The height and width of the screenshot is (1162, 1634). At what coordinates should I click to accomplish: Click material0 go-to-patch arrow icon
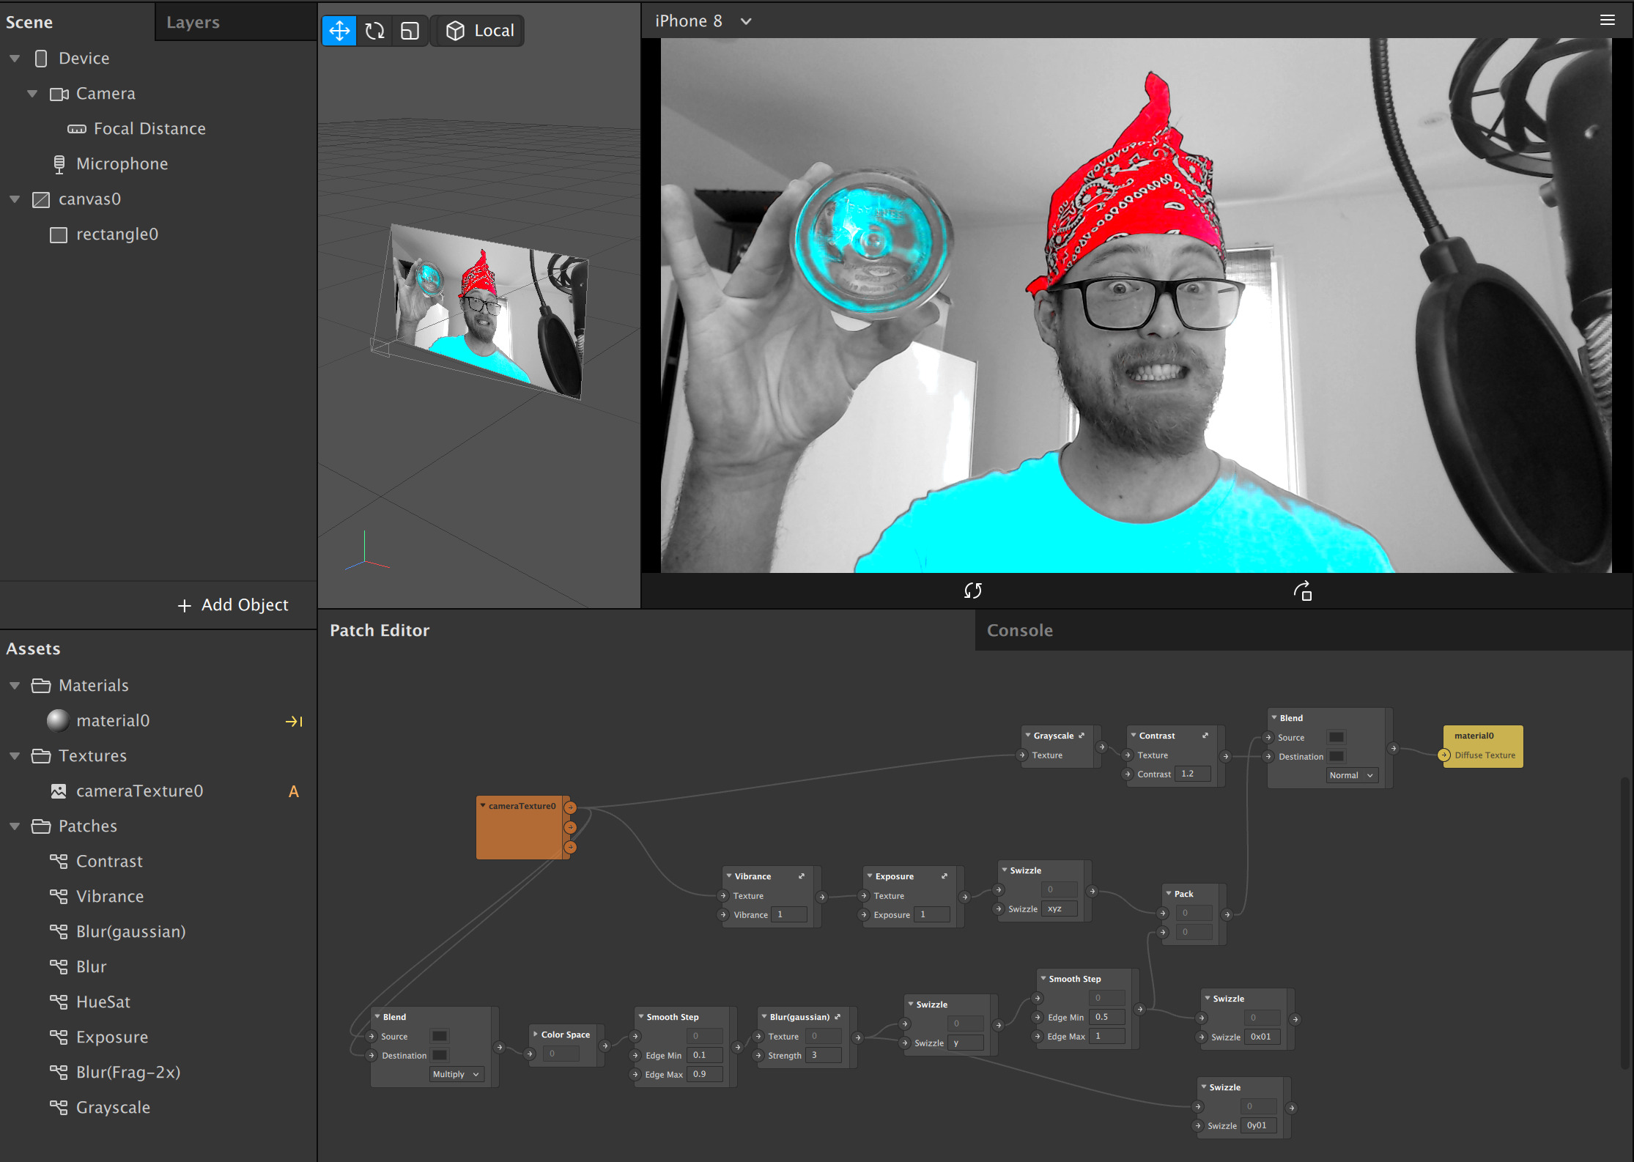point(294,722)
